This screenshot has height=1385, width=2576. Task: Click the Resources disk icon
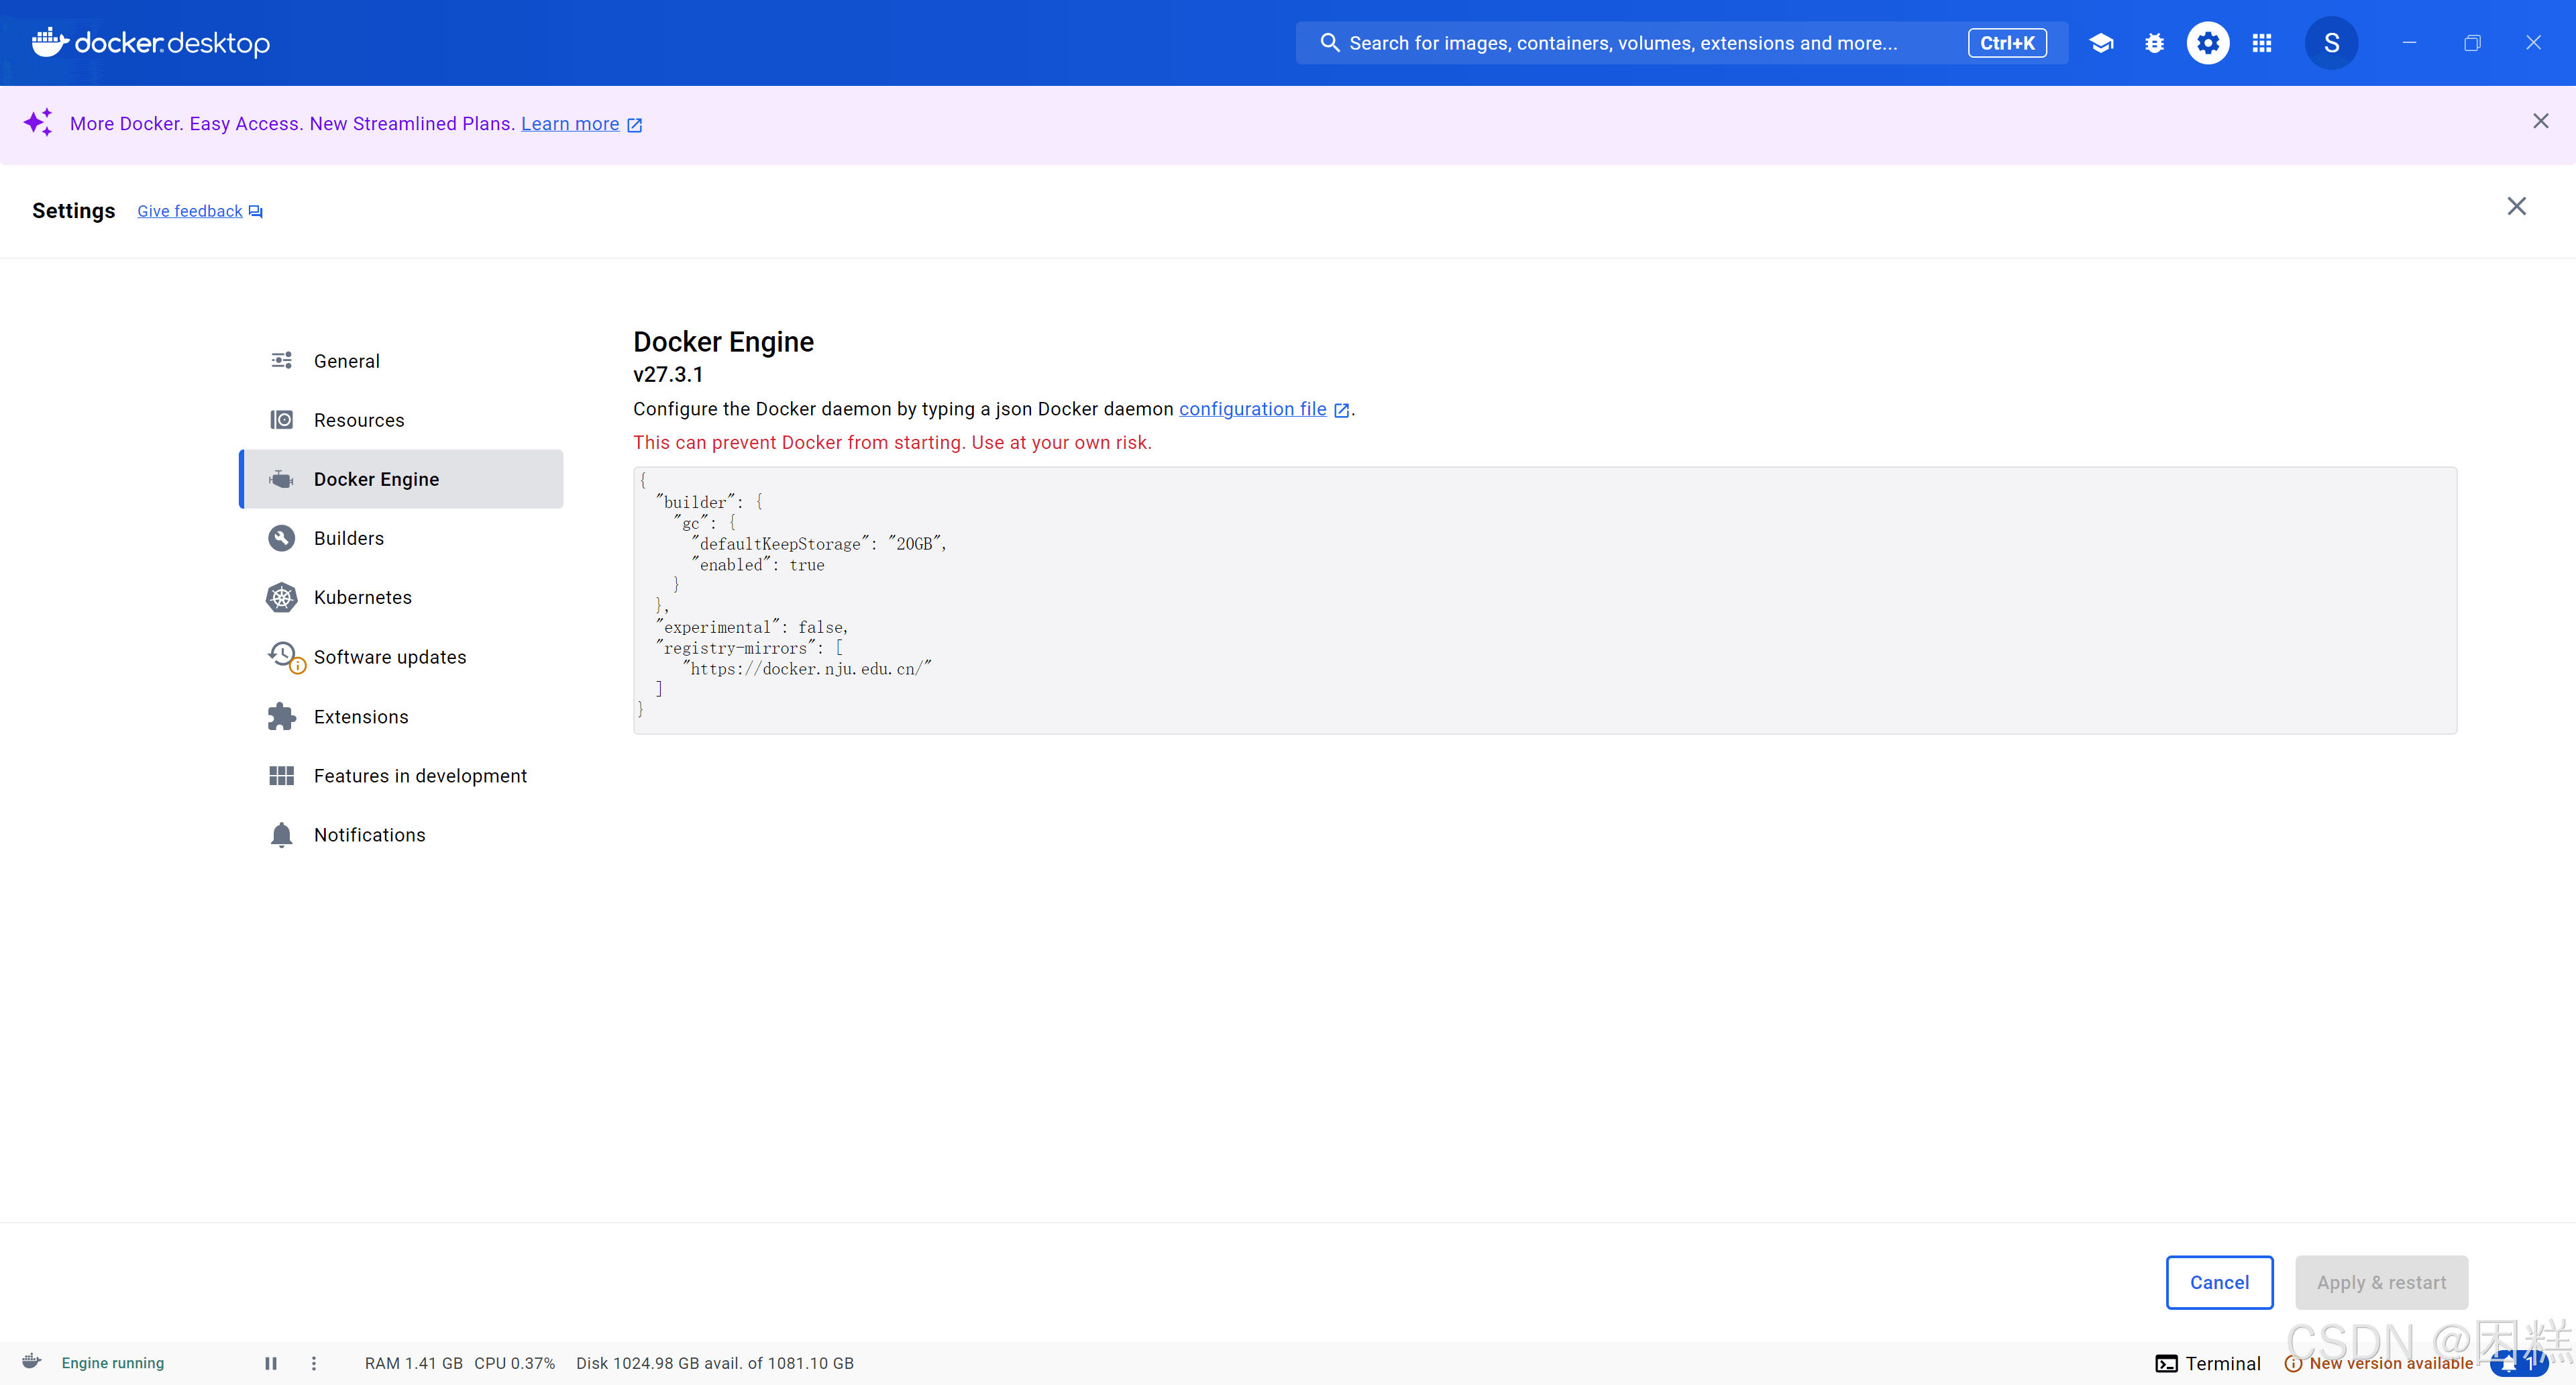click(282, 419)
